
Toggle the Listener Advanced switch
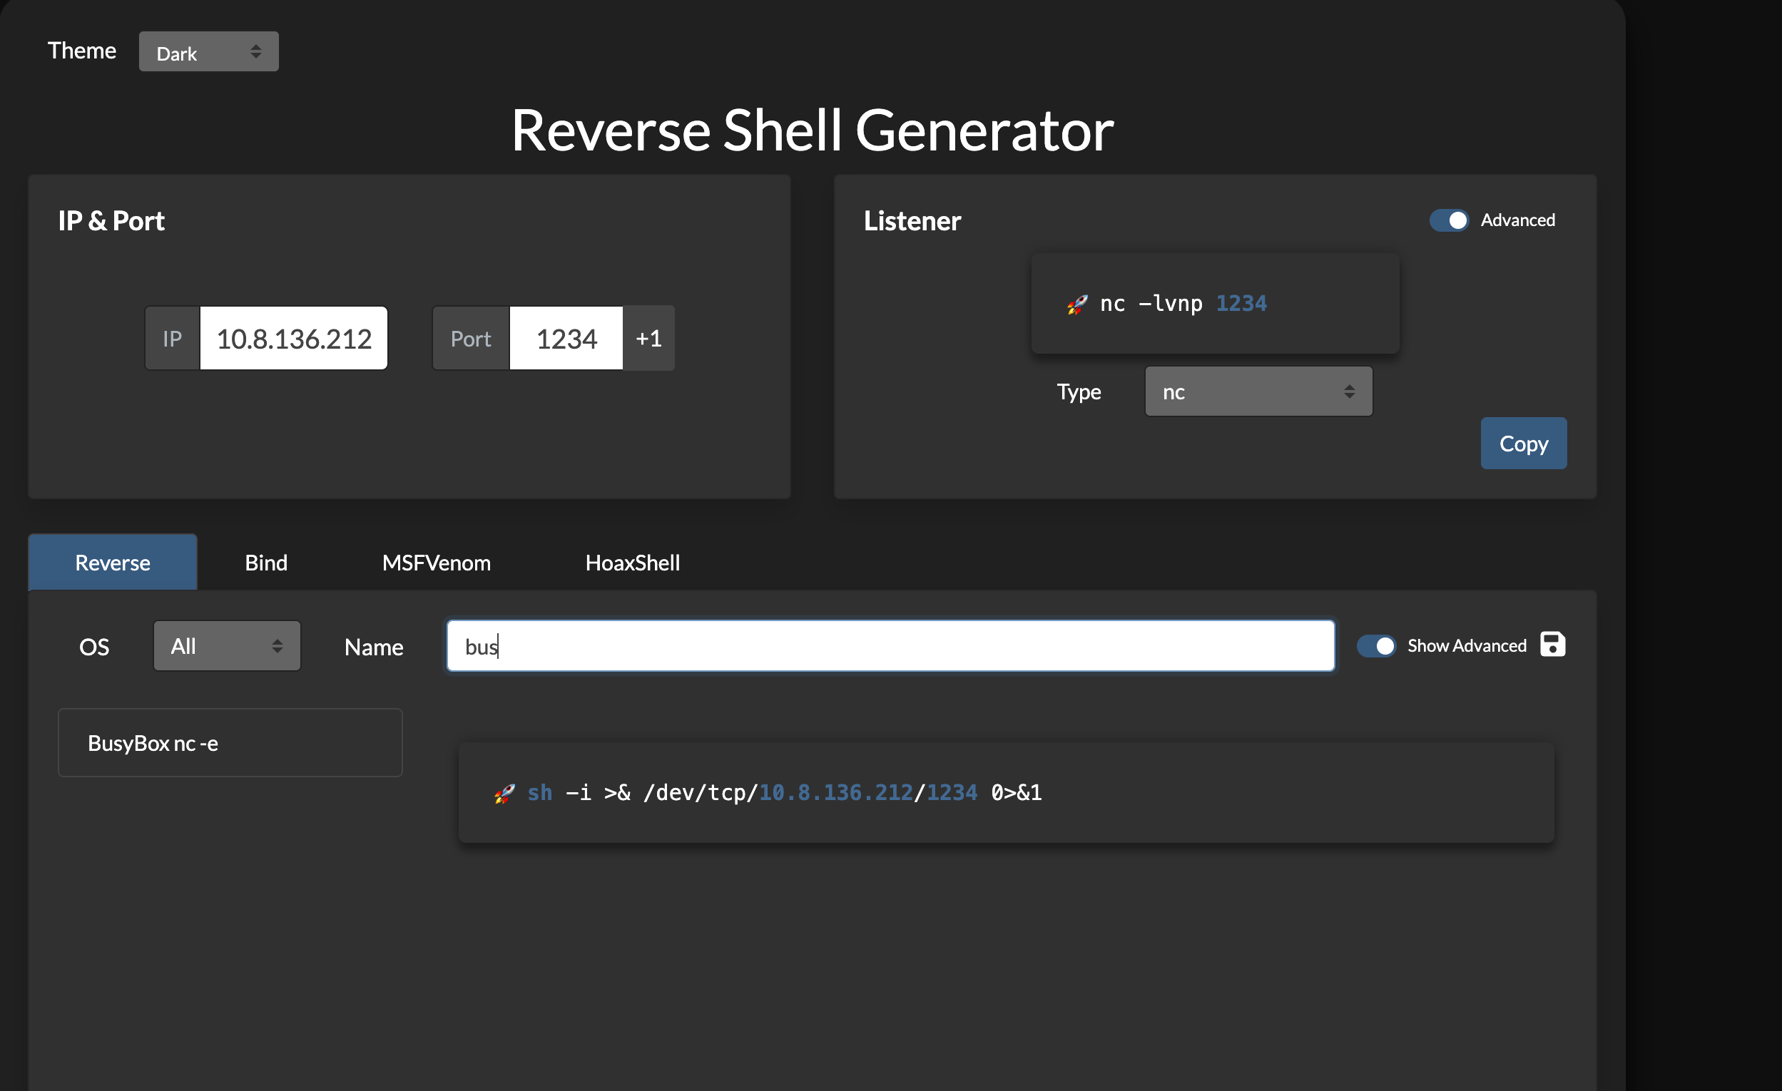point(1449,220)
